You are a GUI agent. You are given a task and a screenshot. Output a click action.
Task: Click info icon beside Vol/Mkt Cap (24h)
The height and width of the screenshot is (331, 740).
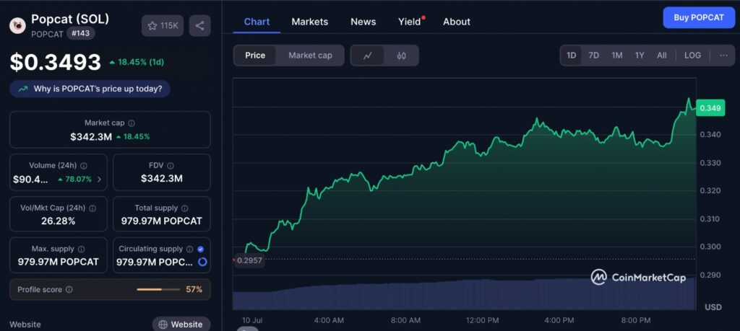tap(92, 208)
